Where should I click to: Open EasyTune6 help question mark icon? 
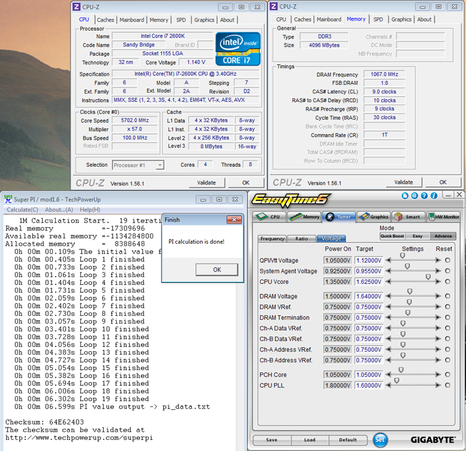pos(424,196)
